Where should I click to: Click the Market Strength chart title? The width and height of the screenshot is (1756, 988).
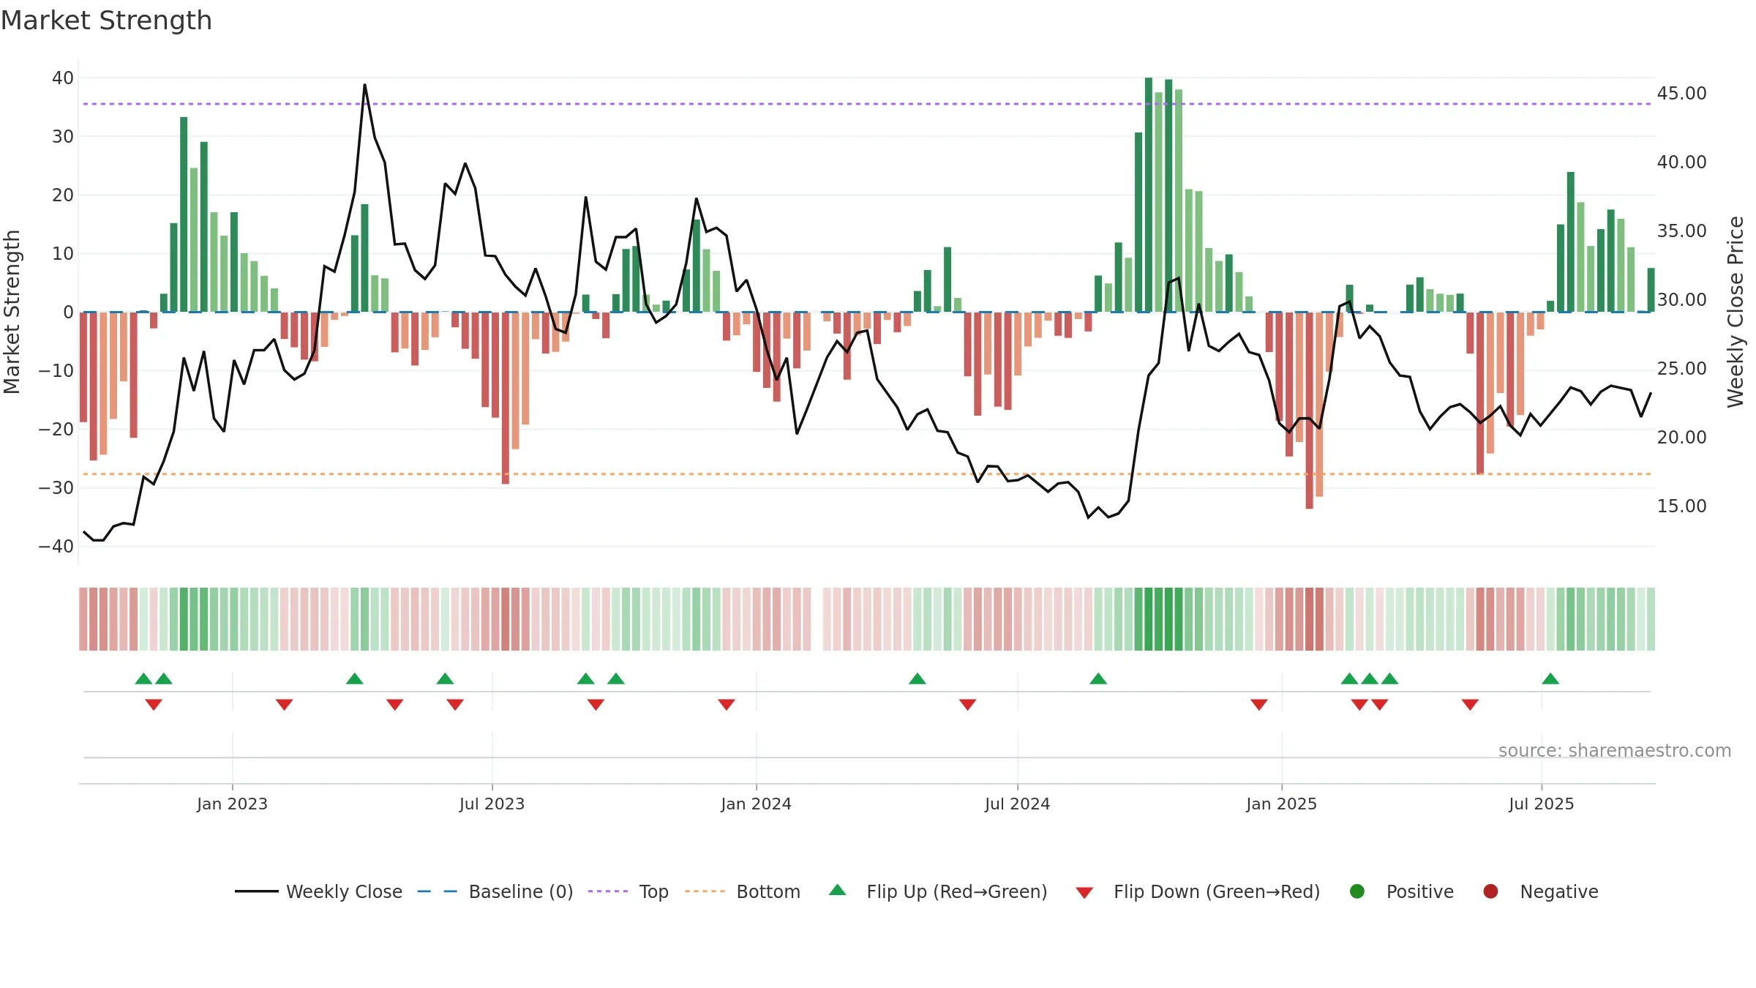point(106,20)
